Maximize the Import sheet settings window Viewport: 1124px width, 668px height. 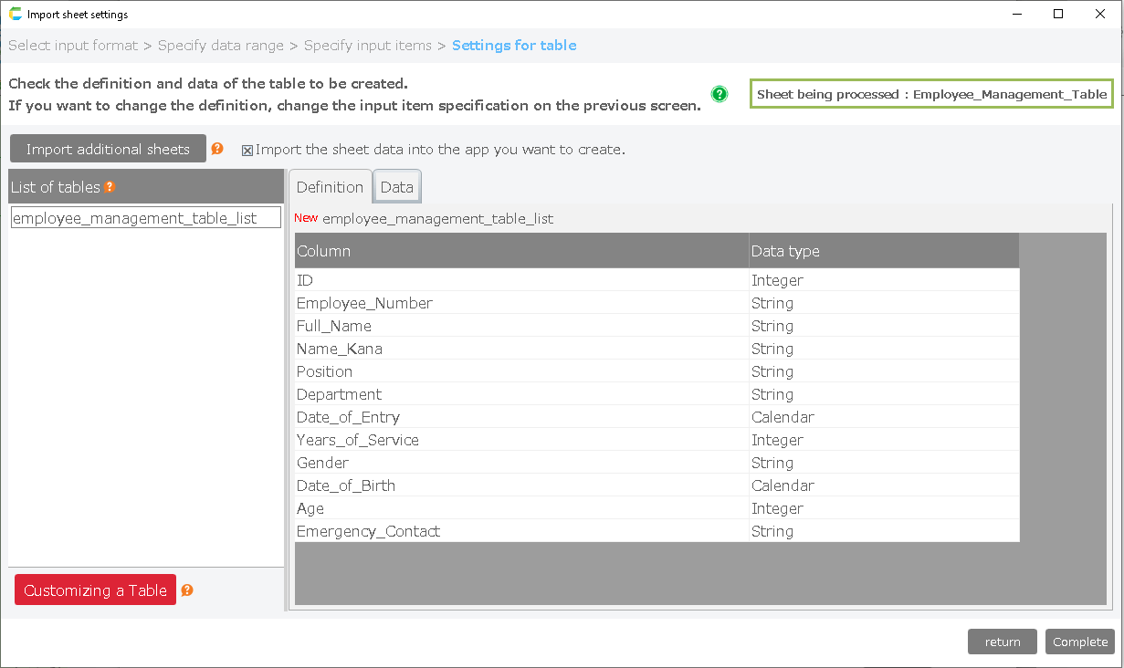pyautogui.click(x=1058, y=14)
